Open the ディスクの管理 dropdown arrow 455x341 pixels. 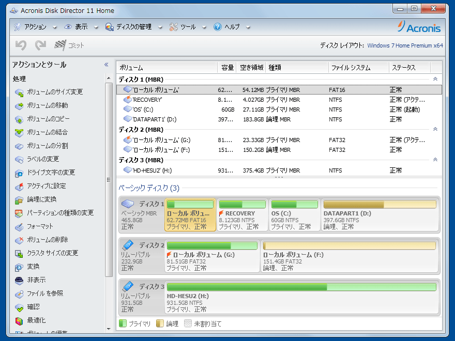[160, 27]
